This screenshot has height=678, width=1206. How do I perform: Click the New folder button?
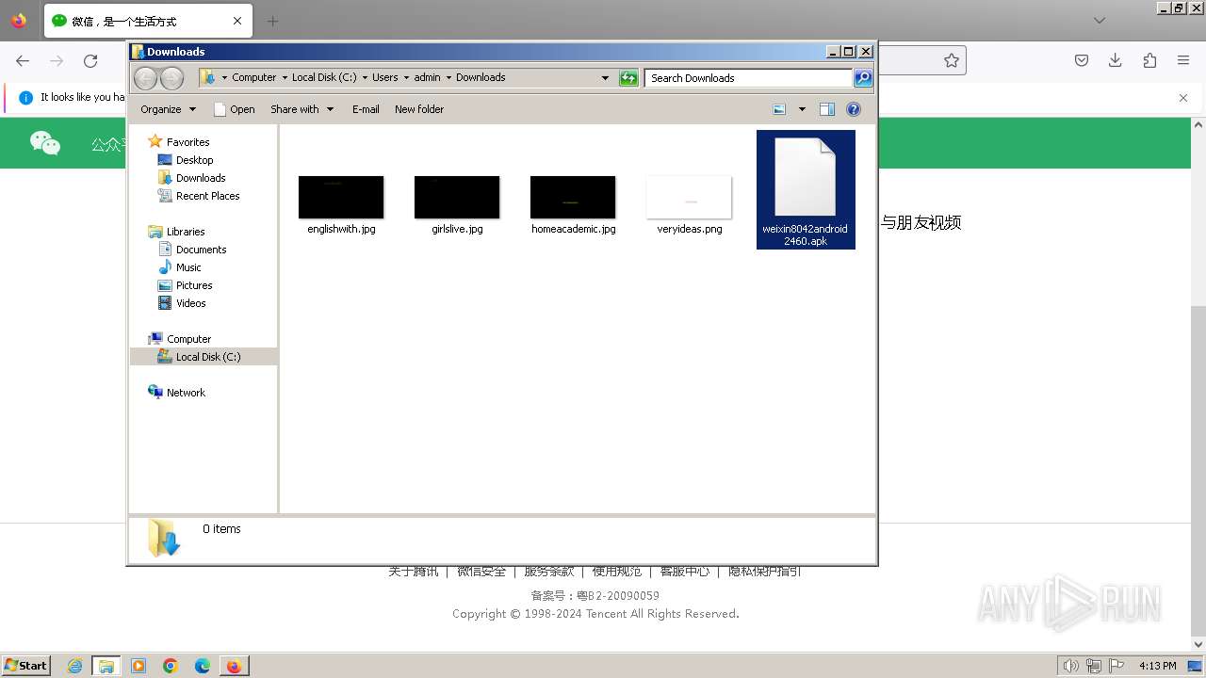(x=419, y=109)
